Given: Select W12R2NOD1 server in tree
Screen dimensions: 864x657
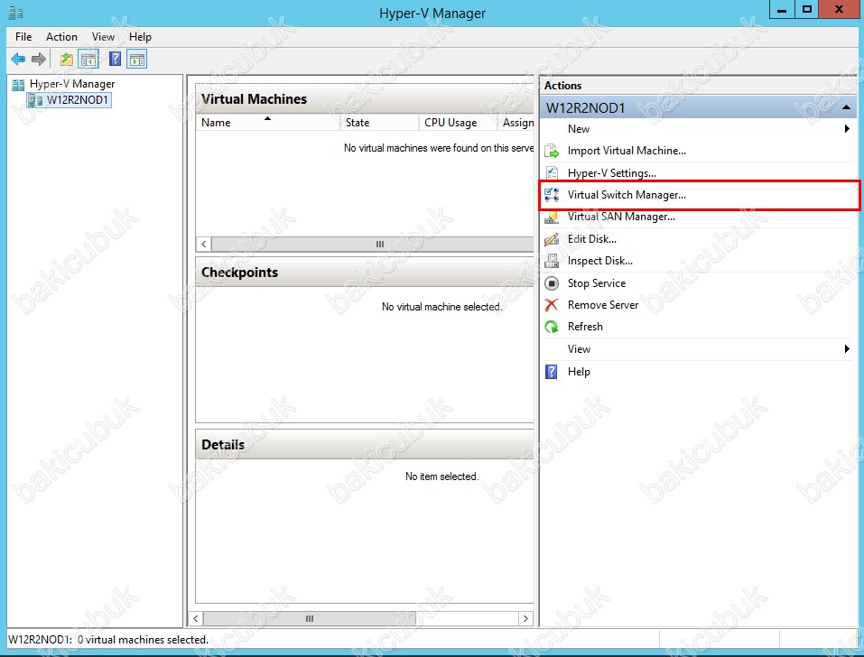Looking at the screenshot, I should coord(77,100).
